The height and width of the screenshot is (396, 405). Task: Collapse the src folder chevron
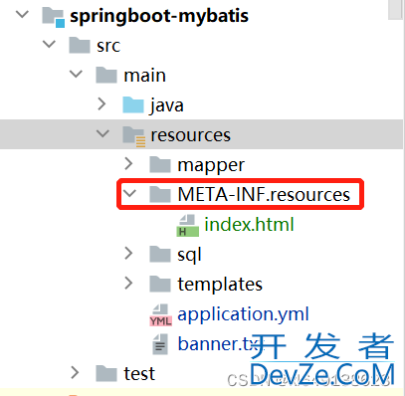(50, 44)
